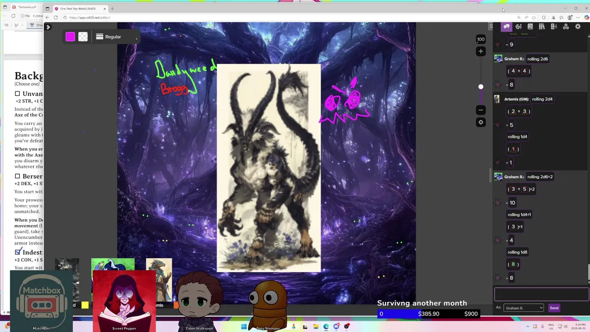The image size is (590, 332).
Task: Open a new browser tab
Action: 112,8
